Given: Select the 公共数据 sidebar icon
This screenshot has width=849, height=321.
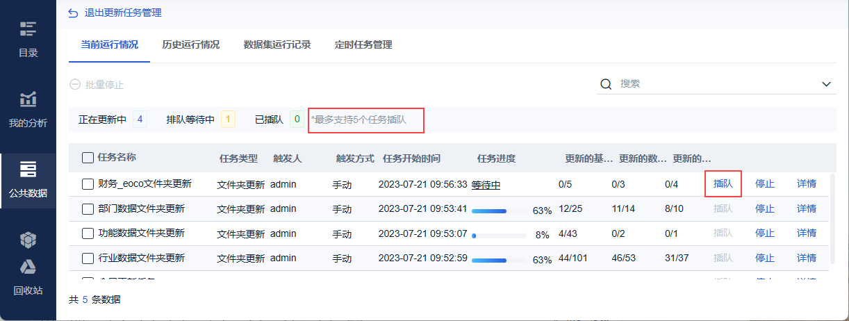Looking at the screenshot, I should coord(28,170).
